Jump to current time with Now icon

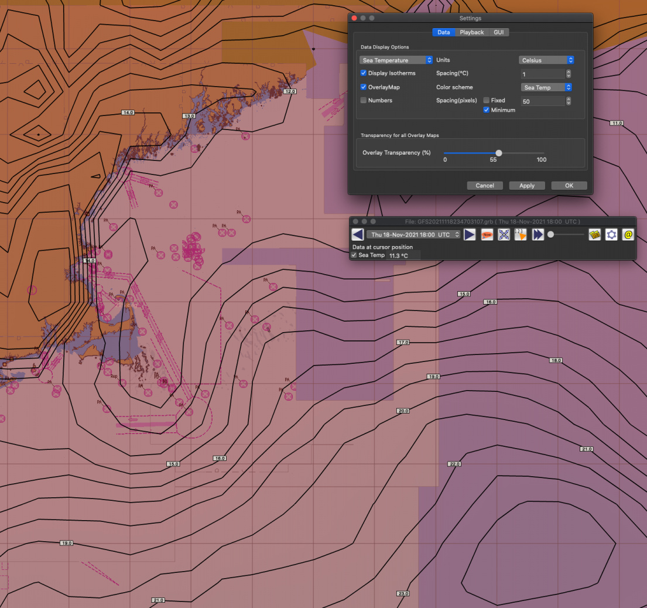pos(487,234)
